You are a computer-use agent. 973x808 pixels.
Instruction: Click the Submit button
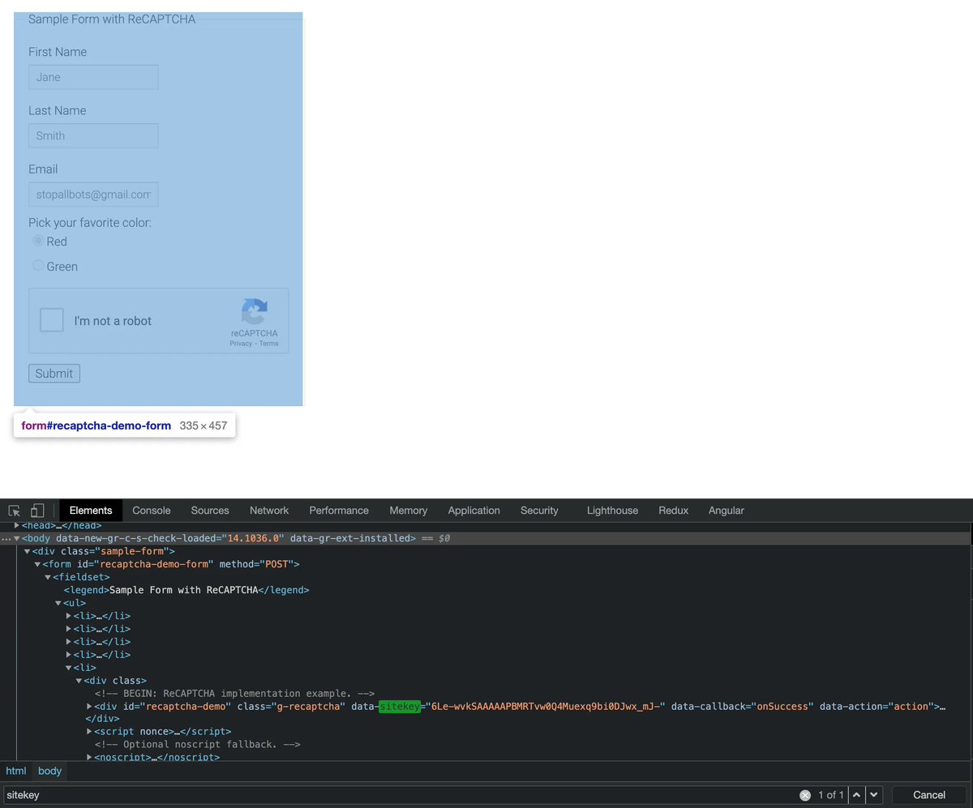click(54, 374)
